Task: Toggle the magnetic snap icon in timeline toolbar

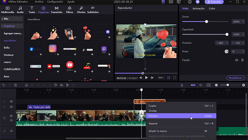Action: [193, 85]
